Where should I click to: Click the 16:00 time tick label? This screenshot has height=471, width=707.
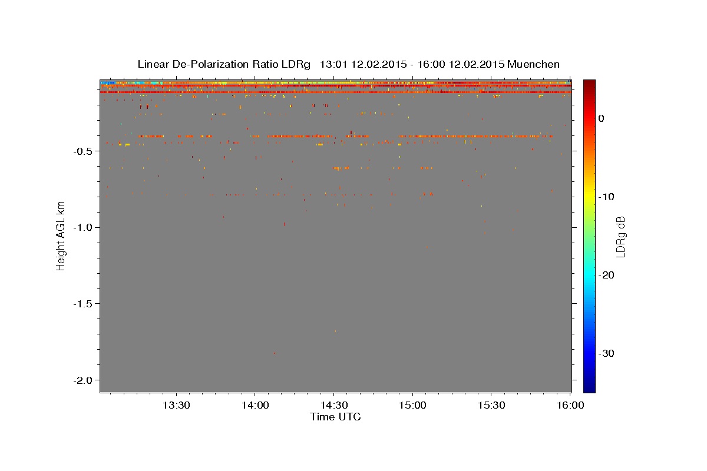coord(570,406)
